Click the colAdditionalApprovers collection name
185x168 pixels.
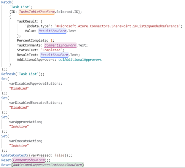[80, 60]
